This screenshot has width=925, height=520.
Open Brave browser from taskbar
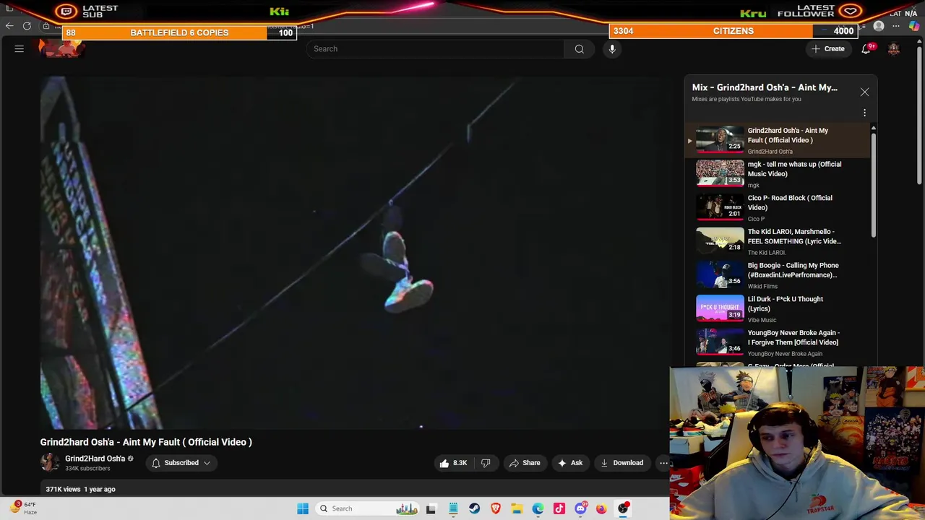(495, 508)
